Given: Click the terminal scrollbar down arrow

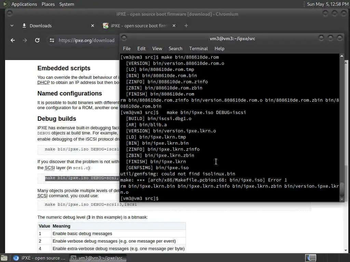Looking at the screenshot, I should 342,199.
